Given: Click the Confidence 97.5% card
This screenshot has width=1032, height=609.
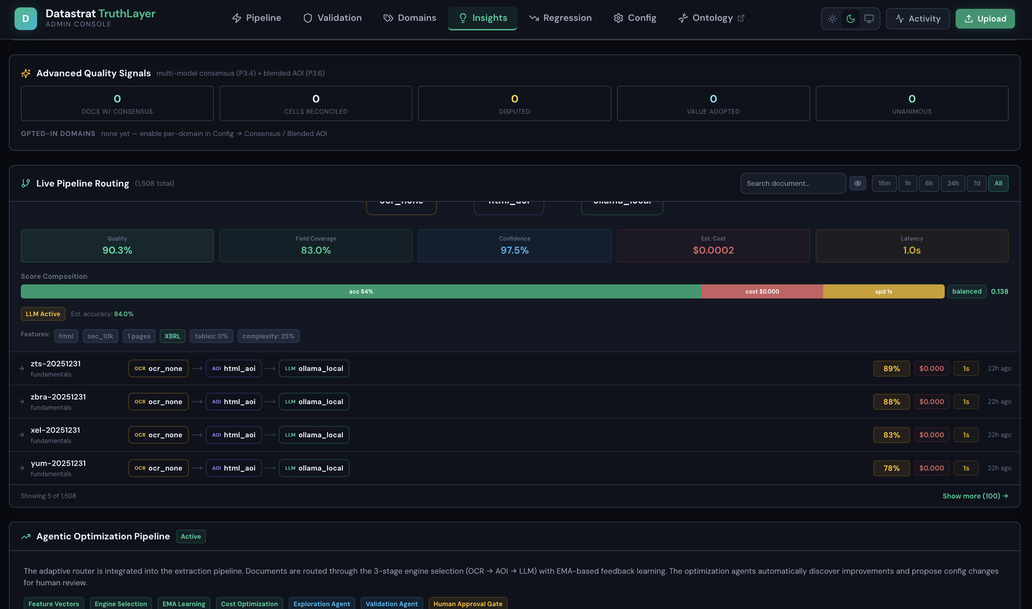Looking at the screenshot, I should (514, 246).
